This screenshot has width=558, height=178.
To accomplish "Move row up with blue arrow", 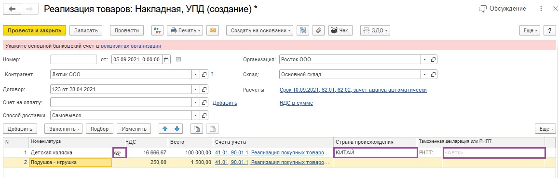I will pyautogui.click(x=165, y=129).
